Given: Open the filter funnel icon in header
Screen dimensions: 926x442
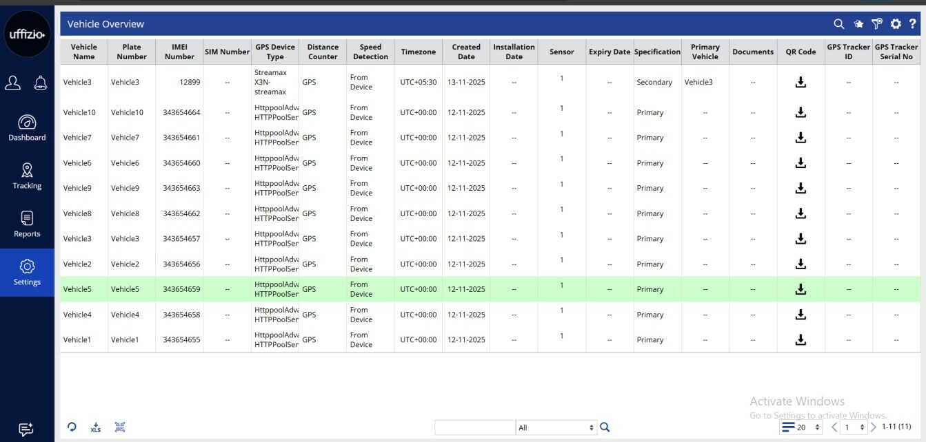Looking at the screenshot, I should [877, 24].
